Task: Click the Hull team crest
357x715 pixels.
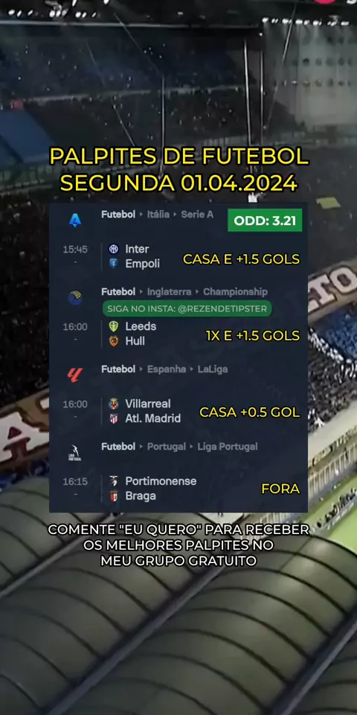Action: [113, 341]
